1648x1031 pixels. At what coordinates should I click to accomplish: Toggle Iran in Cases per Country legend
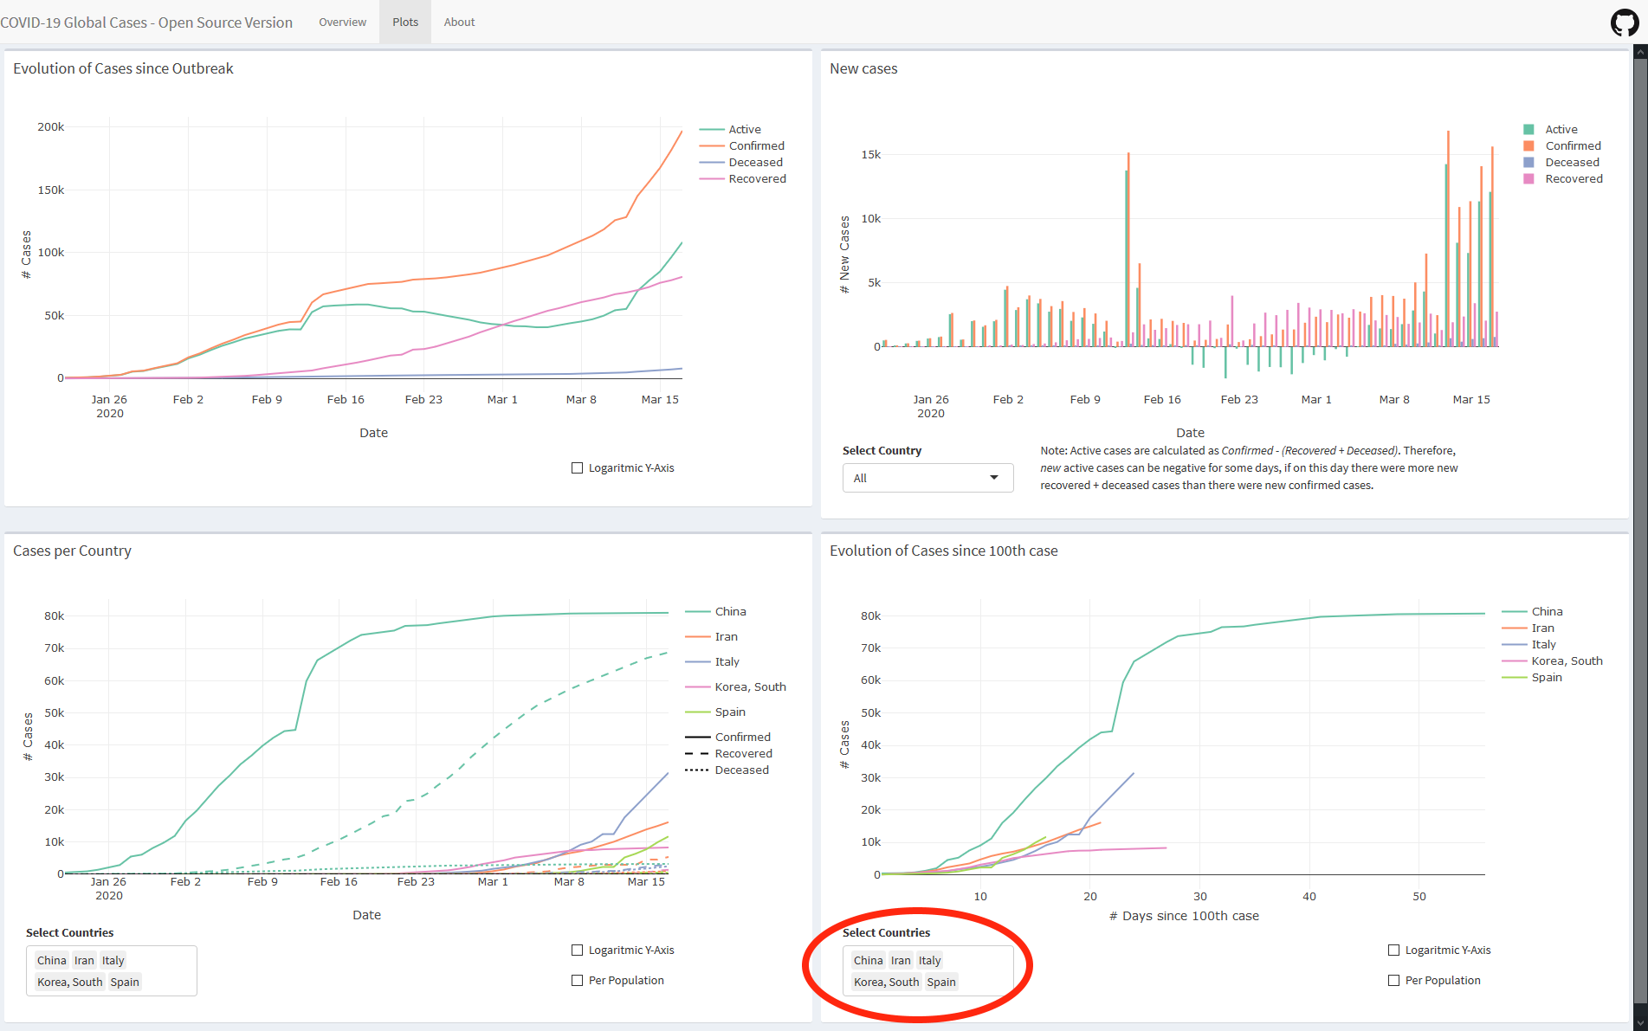[712, 637]
